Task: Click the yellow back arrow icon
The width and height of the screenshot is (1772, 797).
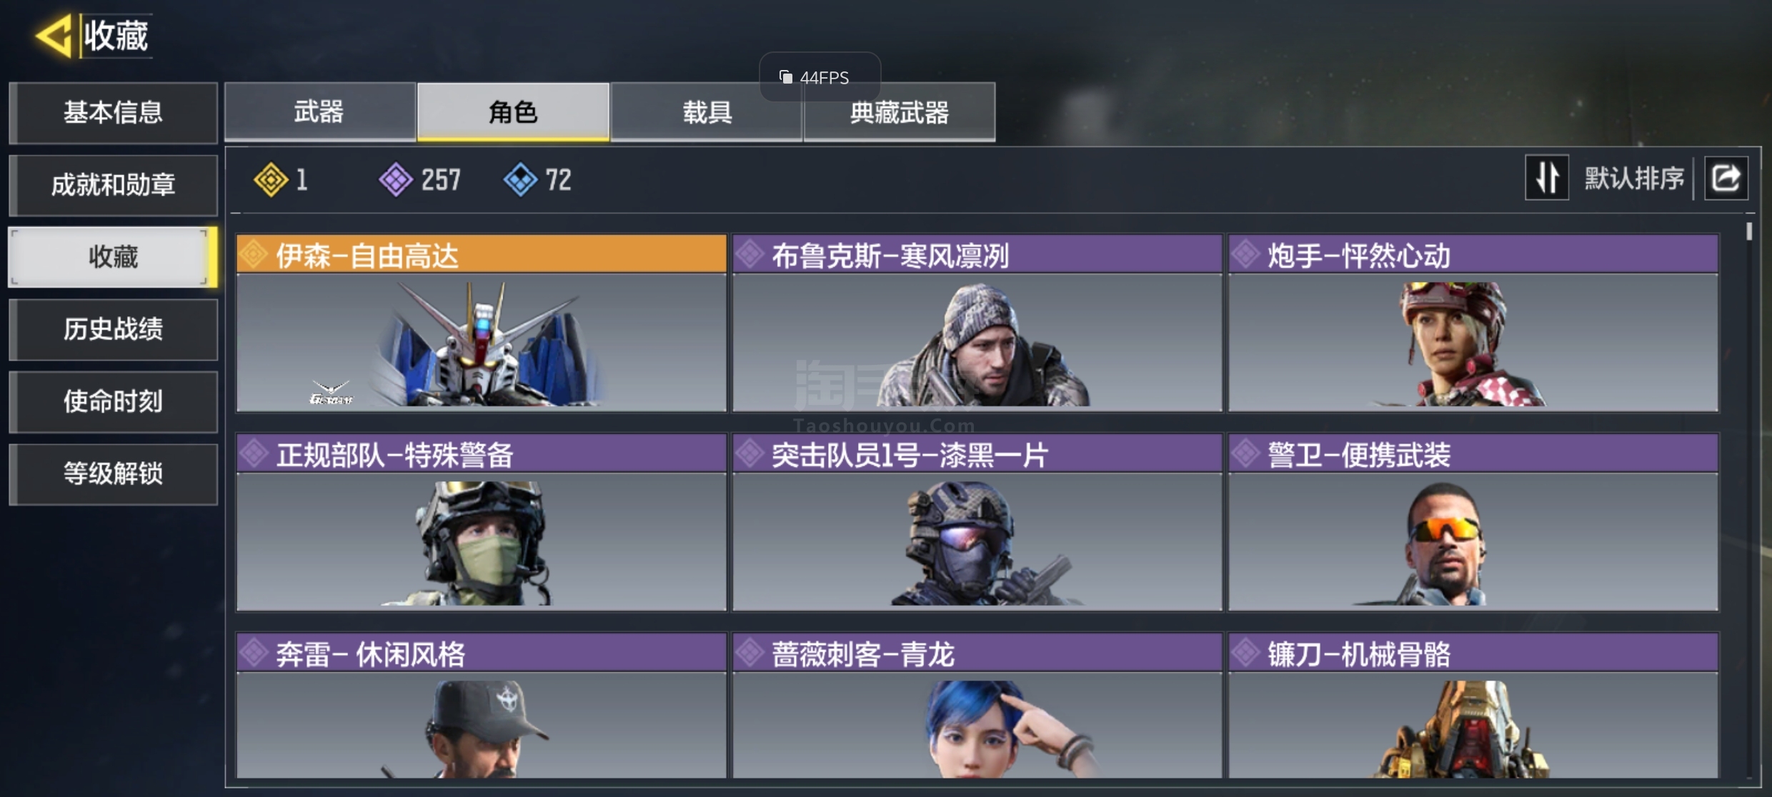Action: pyautogui.click(x=54, y=36)
